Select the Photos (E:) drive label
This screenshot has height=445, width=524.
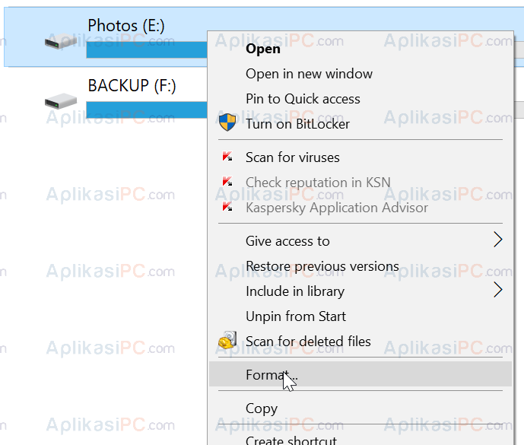coord(126,26)
